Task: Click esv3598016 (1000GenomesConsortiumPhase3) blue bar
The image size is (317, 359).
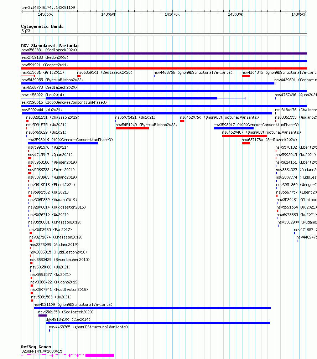Action: pyautogui.click(x=63, y=143)
